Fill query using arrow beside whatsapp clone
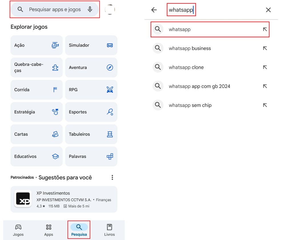281x240 pixels. point(265,67)
